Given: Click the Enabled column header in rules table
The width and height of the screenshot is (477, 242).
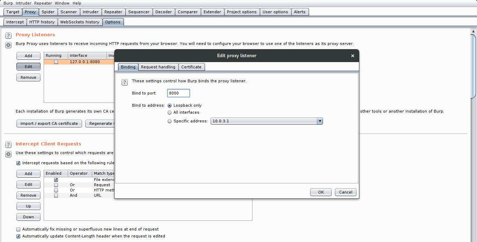Looking at the screenshot, I should (56, 173).
